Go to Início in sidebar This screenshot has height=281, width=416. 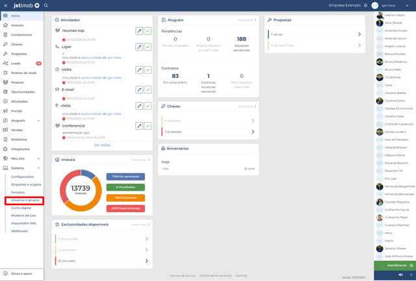21,16
